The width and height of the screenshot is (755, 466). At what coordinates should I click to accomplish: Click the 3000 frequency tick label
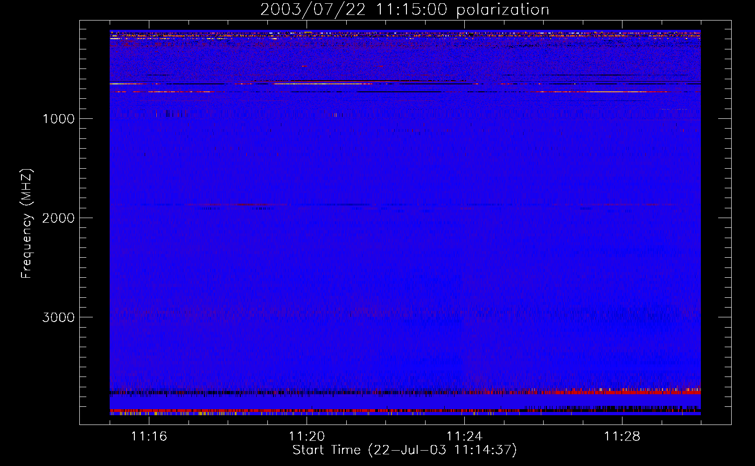click(x=59, y=317)
